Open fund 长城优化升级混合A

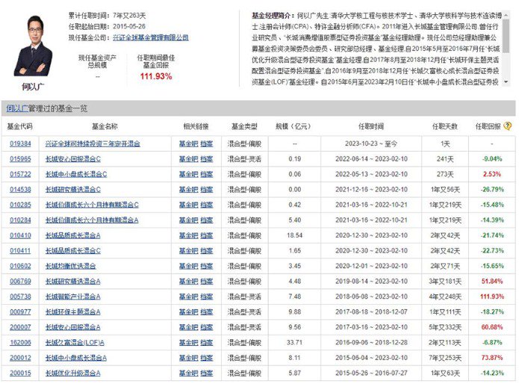point(73,373)
